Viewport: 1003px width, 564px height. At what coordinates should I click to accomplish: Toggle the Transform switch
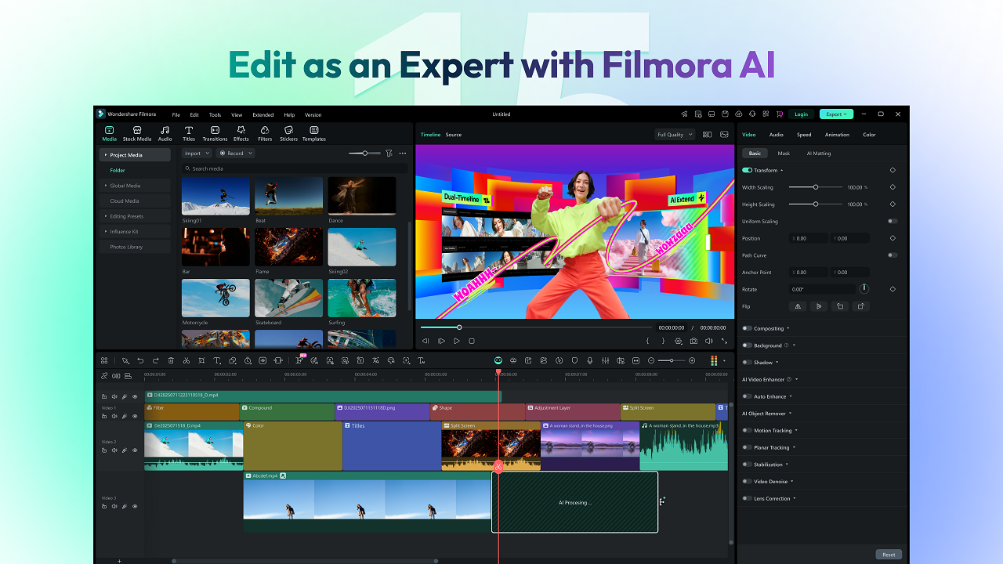tap(747, 170)
